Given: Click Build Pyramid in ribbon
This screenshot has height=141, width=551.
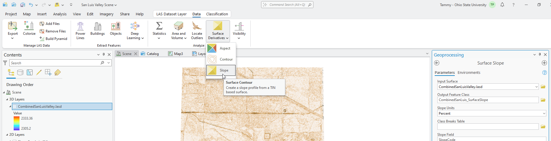Looking at the screenshot, I should 54,39.
